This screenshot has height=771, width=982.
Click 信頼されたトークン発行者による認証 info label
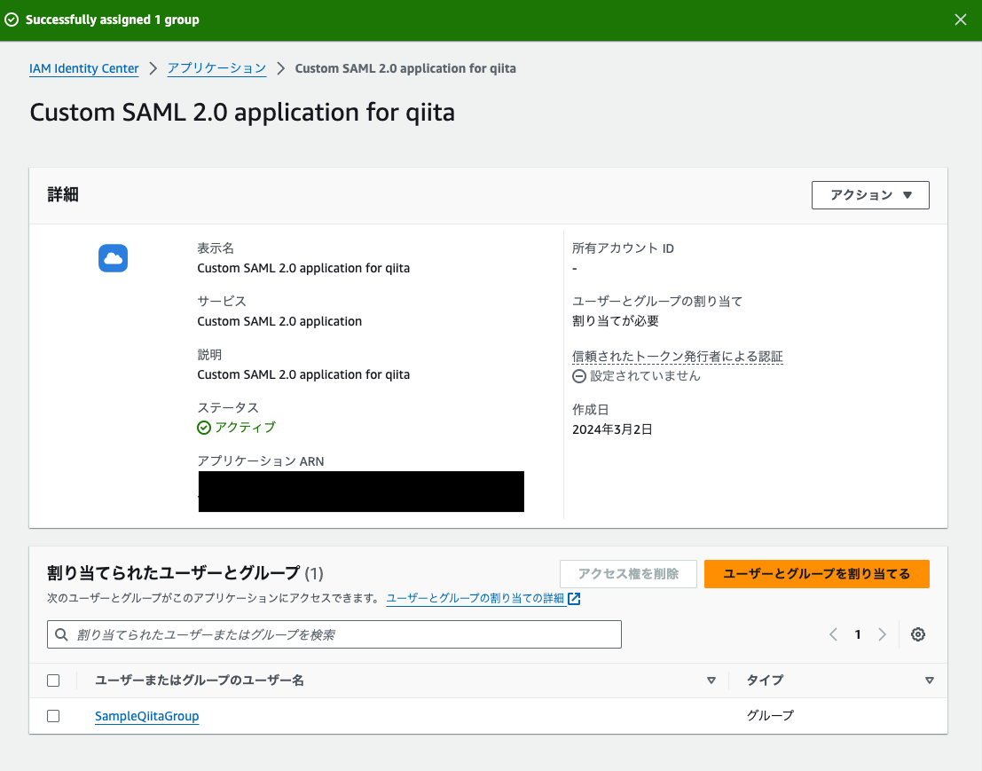point(677,357)
